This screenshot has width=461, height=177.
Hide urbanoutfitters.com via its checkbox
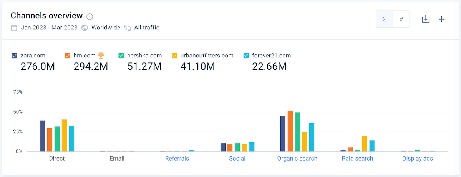pos(174,56)
